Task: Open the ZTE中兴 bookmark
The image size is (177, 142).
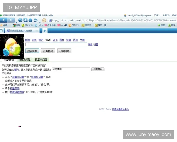Action: (74, 25)
